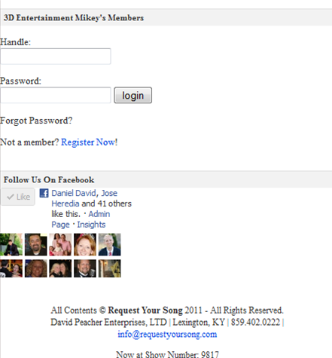The height and width of the screenshot is (358, 332).
Task: Click the Facebook Like button
Action: 18,197
